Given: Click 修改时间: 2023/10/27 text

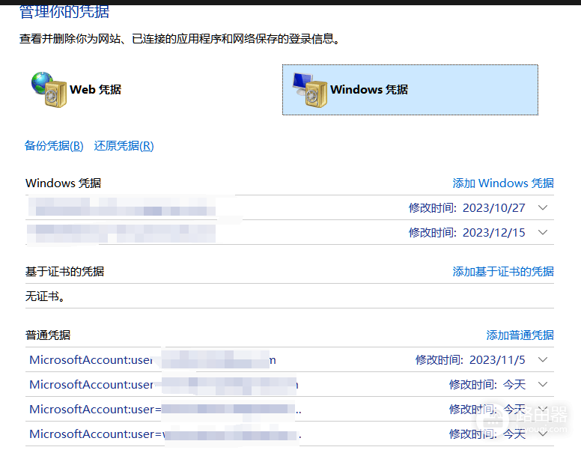Looking at the screenshot, I should (467, 207).
